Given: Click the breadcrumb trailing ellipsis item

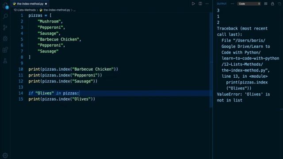Looking at the screenshot, I should pyautogui.click(x=74, y=10).
